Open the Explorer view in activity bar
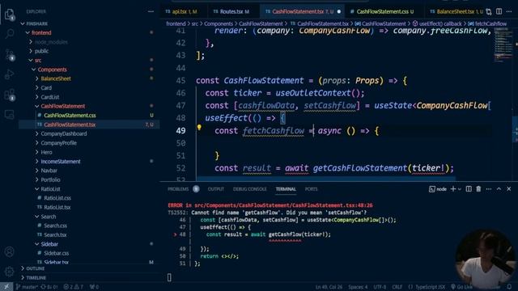This screenshot has height=291, width=518. point(9,15)
